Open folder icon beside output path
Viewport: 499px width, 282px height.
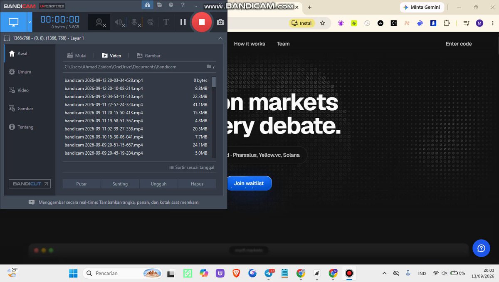209,67
